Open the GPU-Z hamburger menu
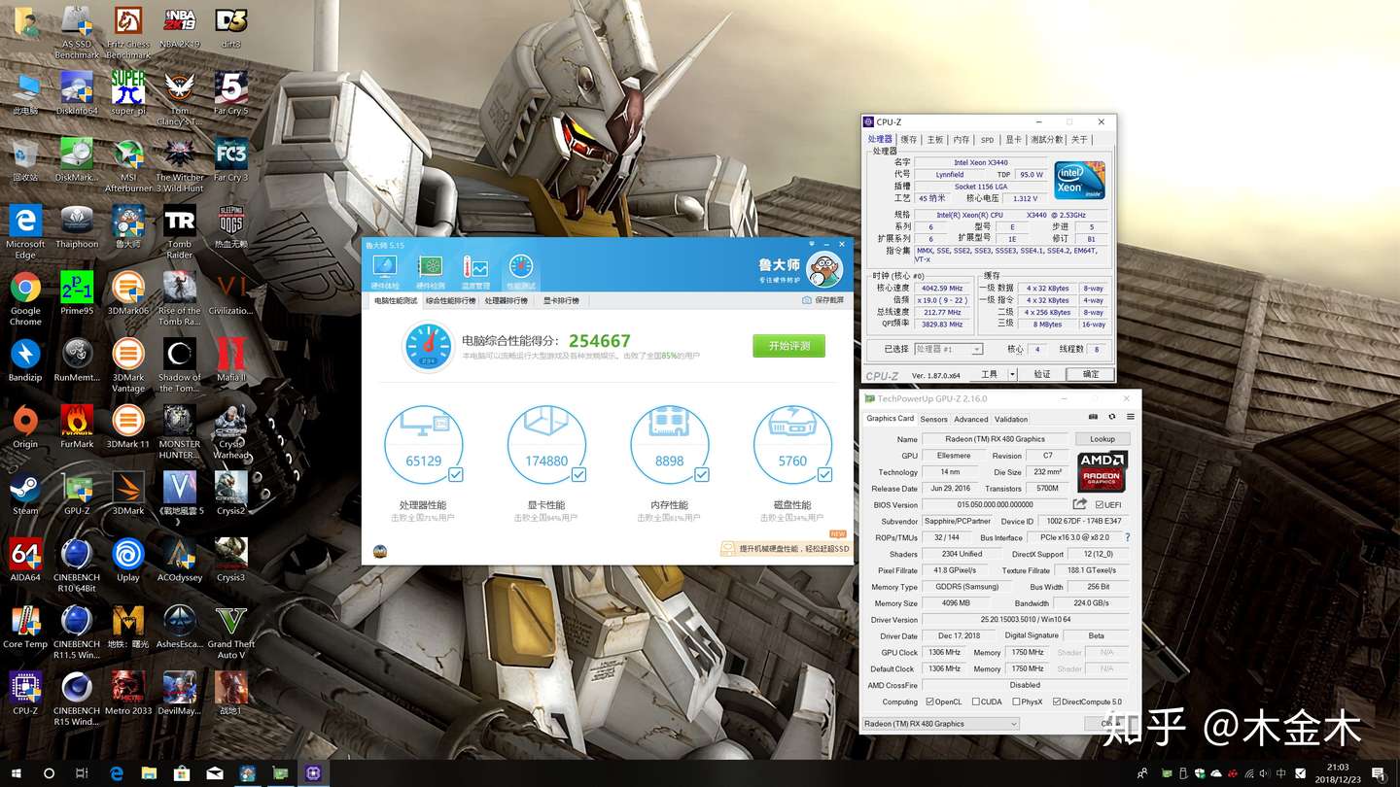The image size is (1400, 787). 1131,417
